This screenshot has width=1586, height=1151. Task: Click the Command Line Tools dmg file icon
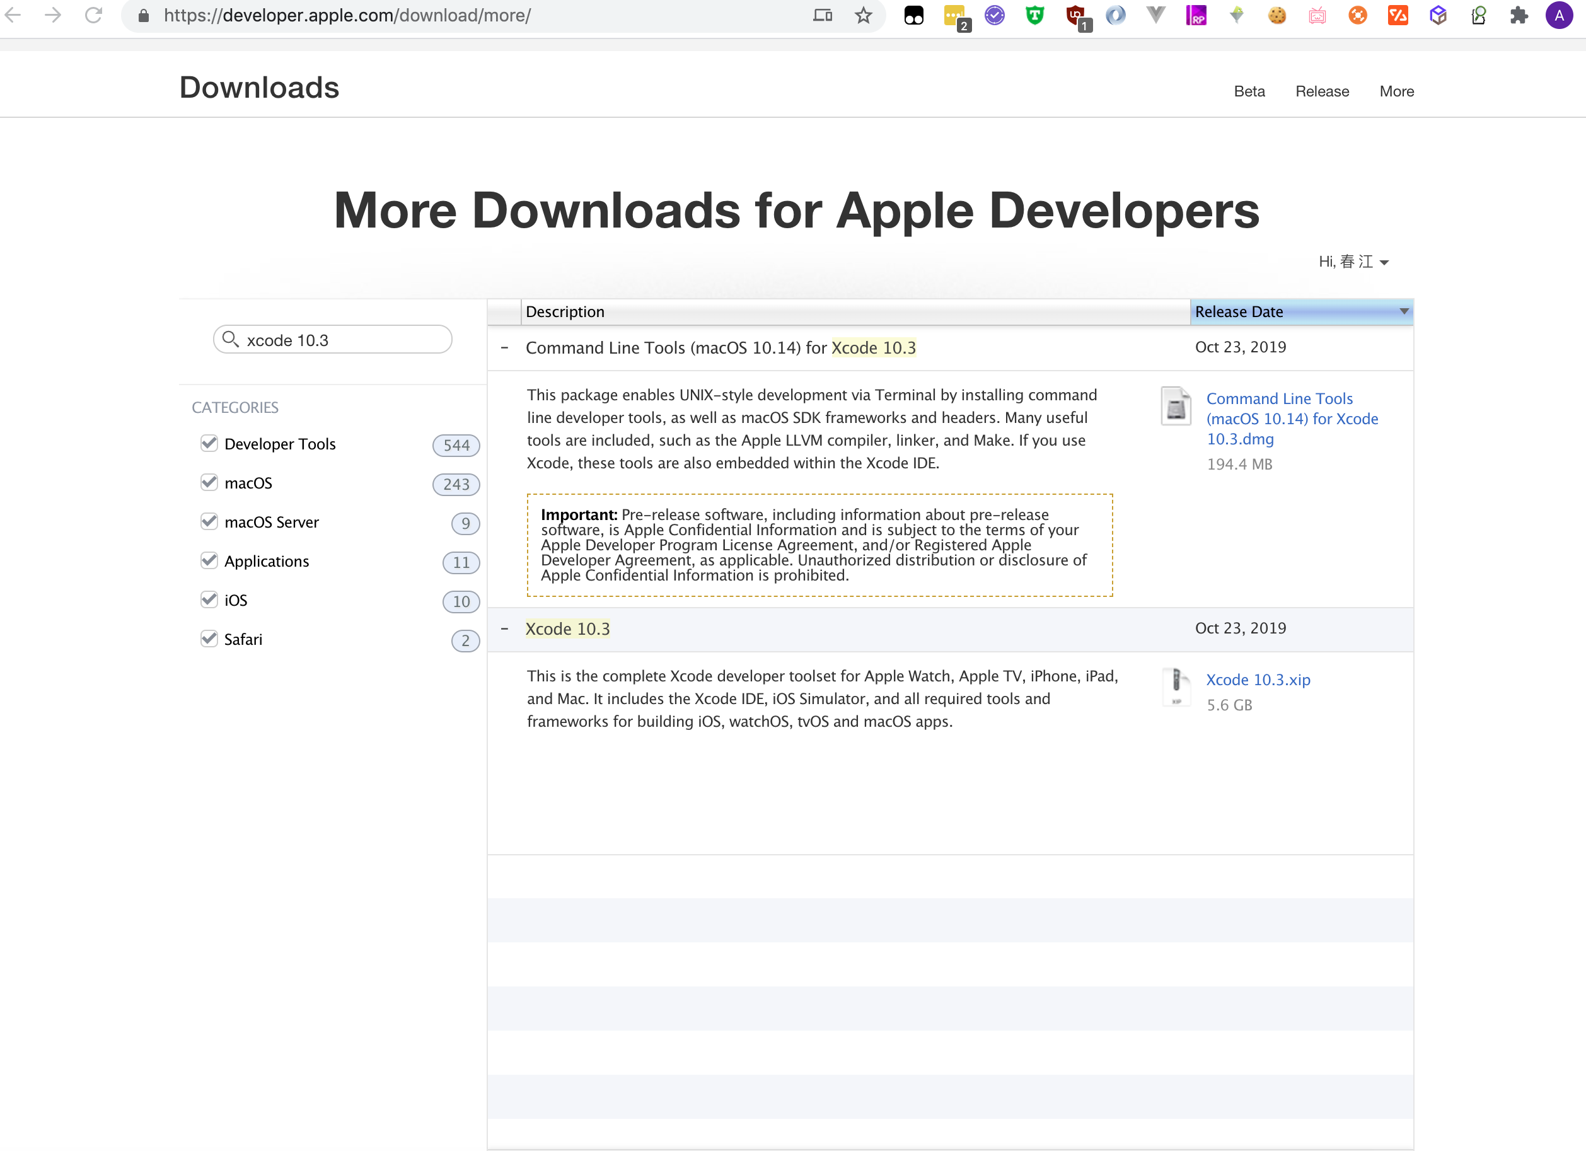coord(1176,405)
